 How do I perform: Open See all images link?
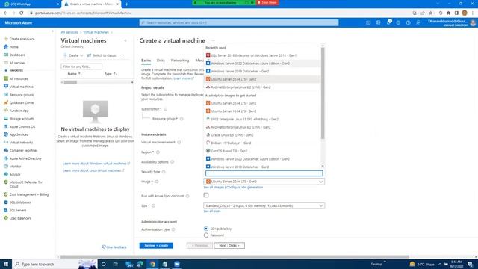(x=214, y=188)
